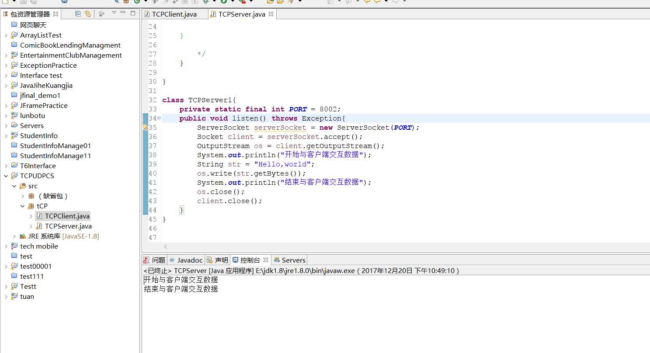
Task: Maximize the package explorer view
Action: (x=133, y=13)
